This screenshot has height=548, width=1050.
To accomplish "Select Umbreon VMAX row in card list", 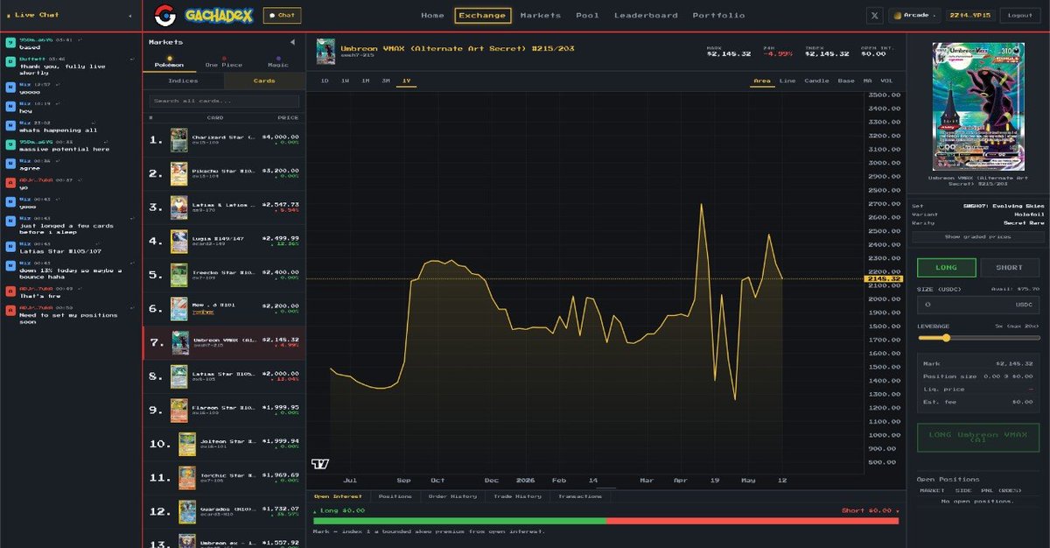I will [x=224, y=342].
